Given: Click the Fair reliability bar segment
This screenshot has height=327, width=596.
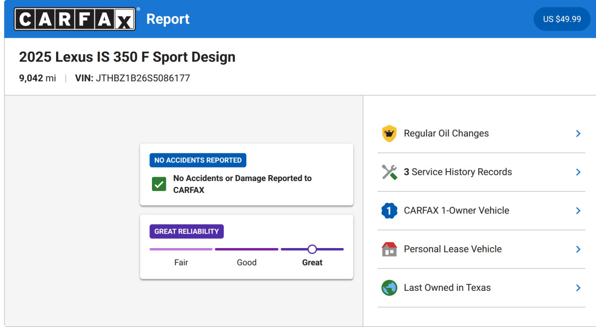Looking at the screenshot, I should [x=181, y=249].
